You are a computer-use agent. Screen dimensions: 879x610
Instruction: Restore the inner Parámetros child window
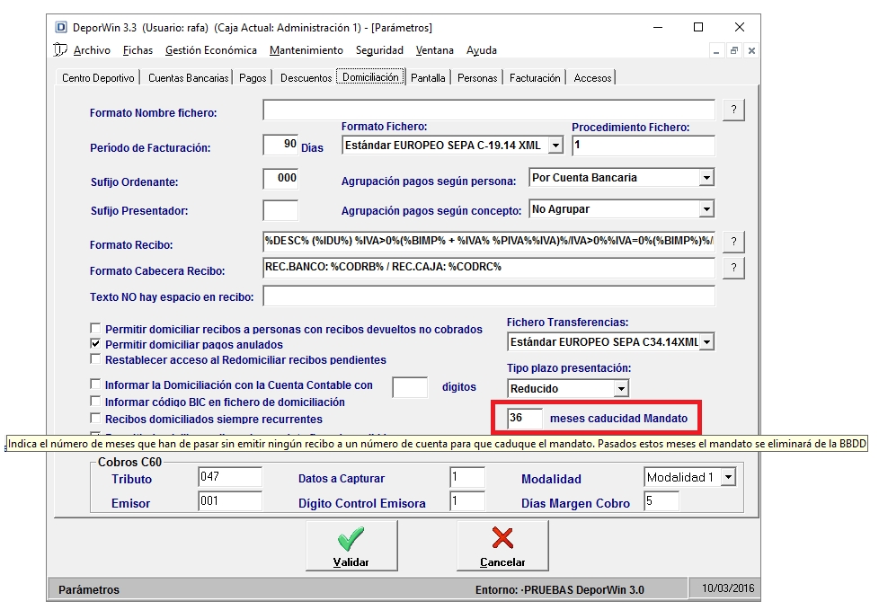point(733,50)
